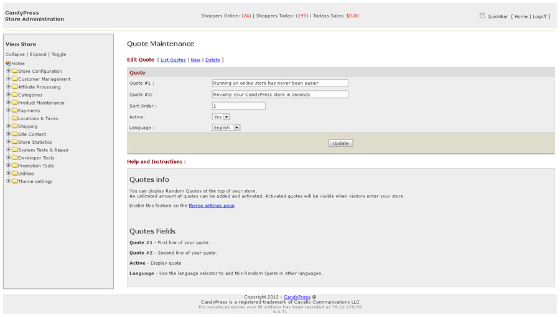The height and width of the screenshot is (317, 560).
Task: Select Store Configuration tree label
Action: (40, 71)
